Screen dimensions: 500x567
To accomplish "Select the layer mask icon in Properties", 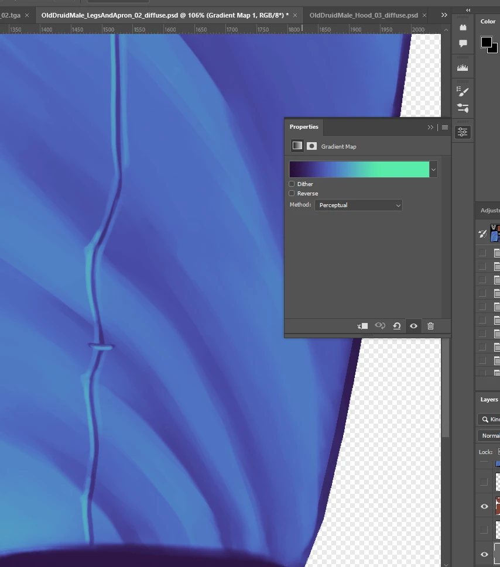I will [311, 146].
